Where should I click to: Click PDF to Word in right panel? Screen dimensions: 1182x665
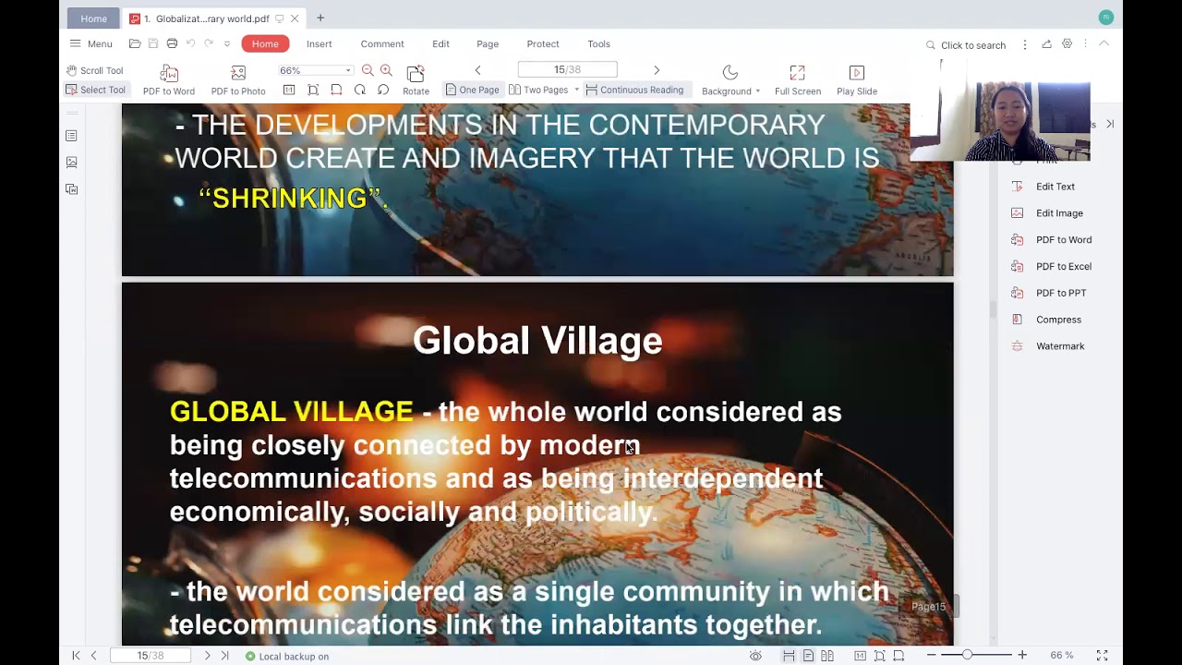click(x=1052, y=240)
